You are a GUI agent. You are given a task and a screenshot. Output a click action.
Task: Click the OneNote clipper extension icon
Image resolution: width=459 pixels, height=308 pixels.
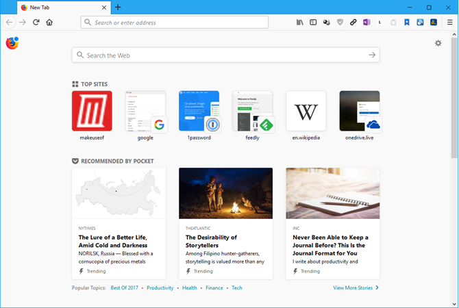367,23
